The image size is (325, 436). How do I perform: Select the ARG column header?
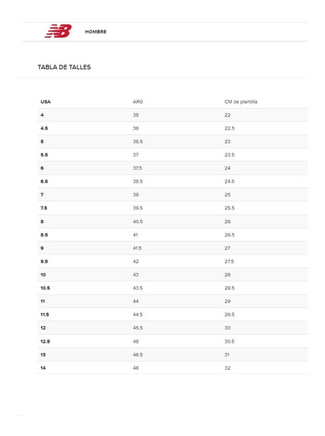[x=138, y=102]
